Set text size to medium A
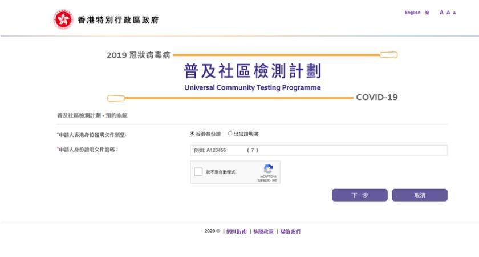 coord(448,13)
